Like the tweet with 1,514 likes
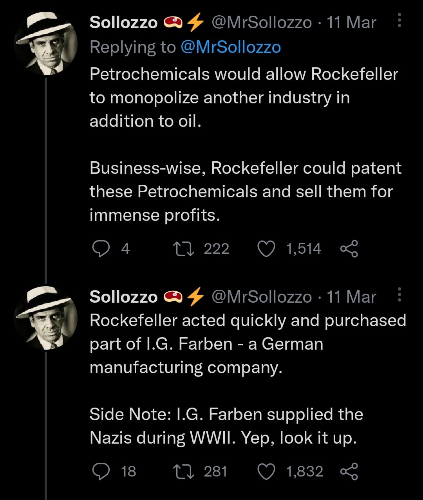 click(x=267, y=249)
